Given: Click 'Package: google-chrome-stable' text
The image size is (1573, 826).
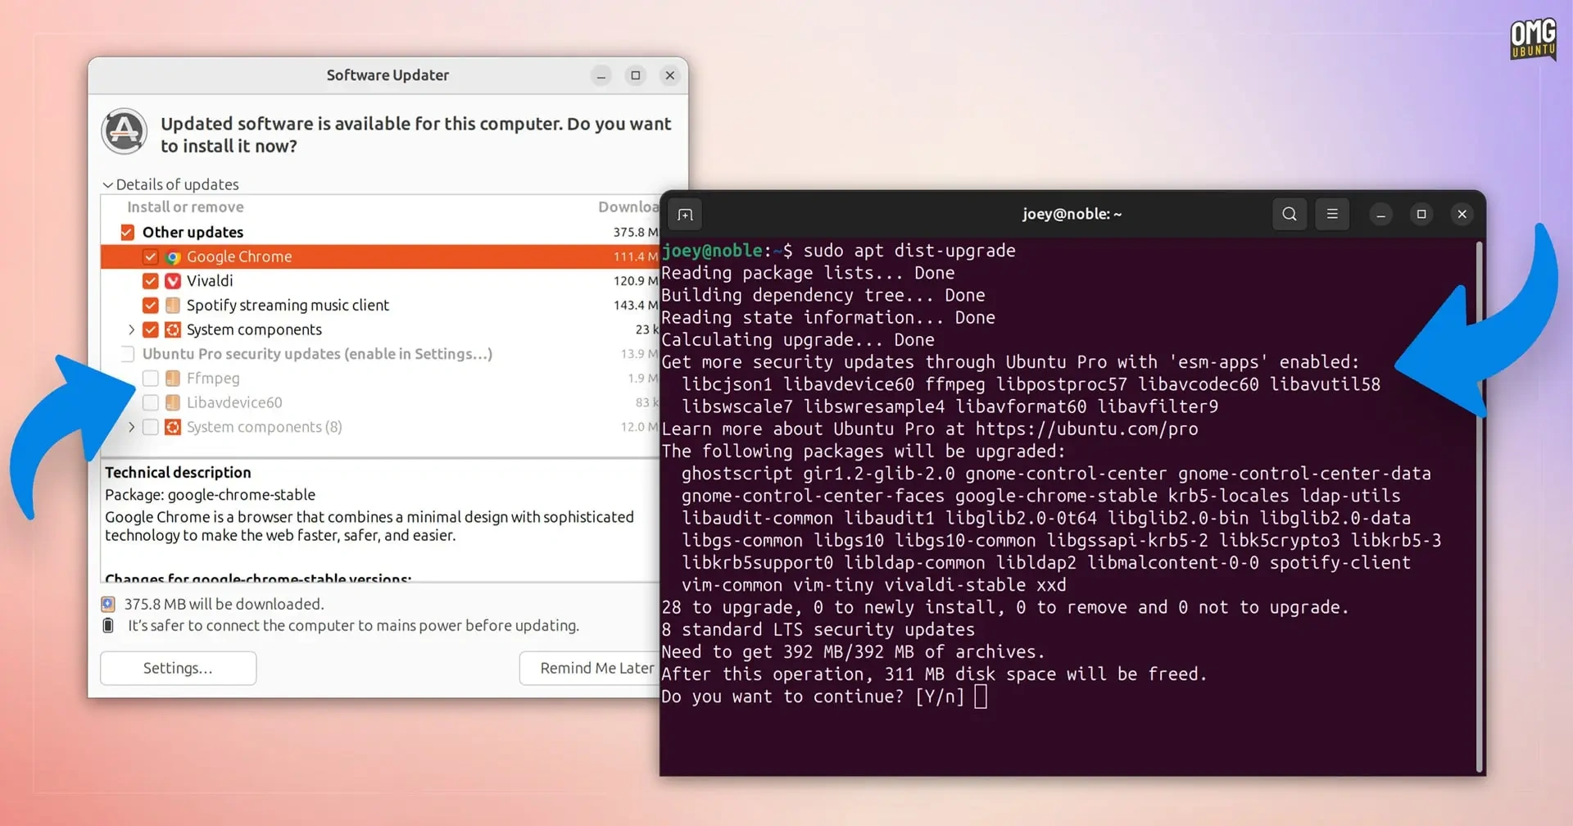Looking at the screenshot, I should coord(210,495).
